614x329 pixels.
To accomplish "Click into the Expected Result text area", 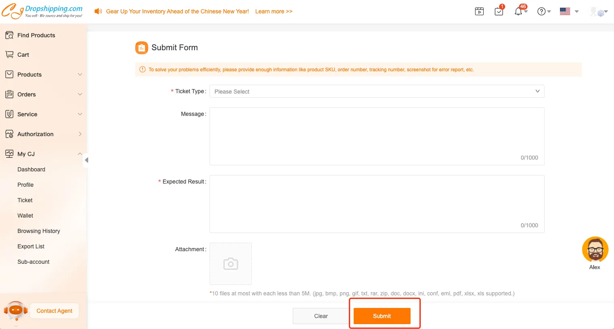I will tap(376, 203).
